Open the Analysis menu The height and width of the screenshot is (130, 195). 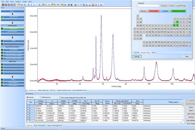(x=18, y=2)
